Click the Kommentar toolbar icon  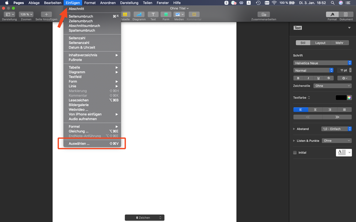pos(194,14)
